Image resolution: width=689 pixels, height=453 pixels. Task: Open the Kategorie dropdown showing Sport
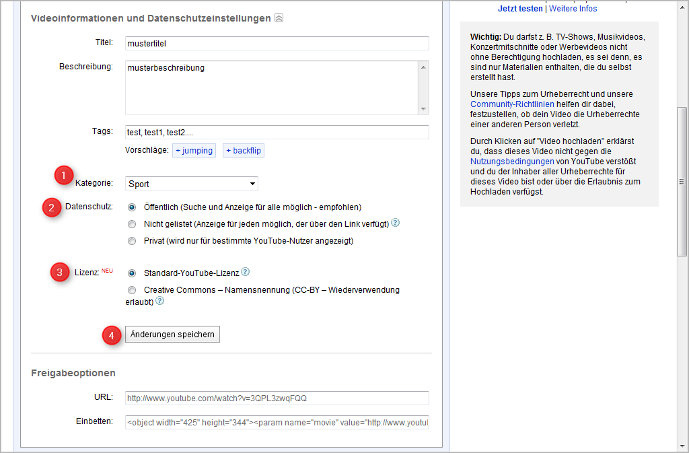pyautogui.click(x=191, y=183)
